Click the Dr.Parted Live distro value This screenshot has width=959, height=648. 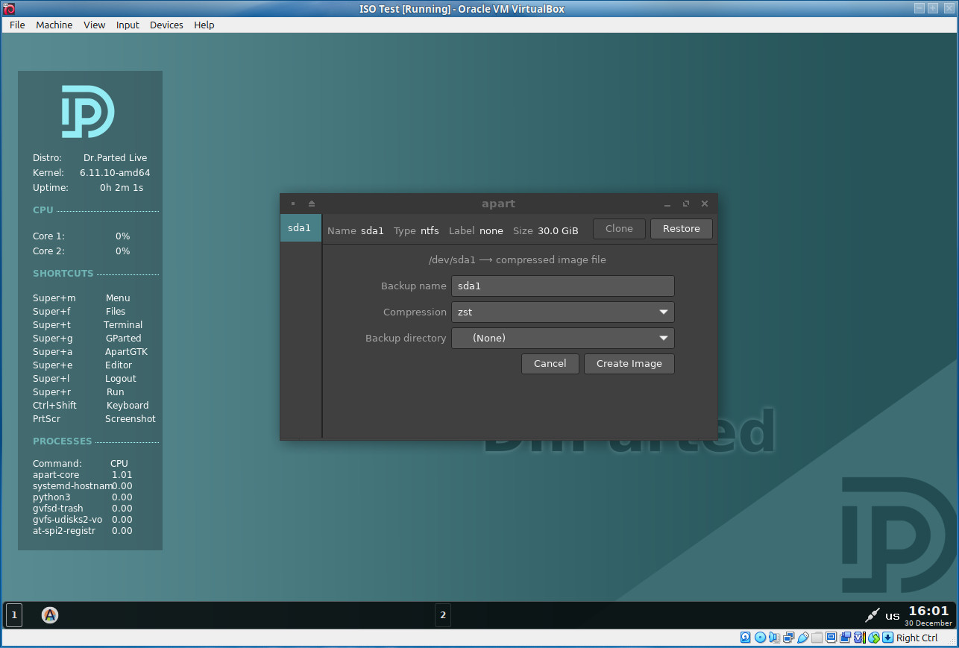pos(116,158)
